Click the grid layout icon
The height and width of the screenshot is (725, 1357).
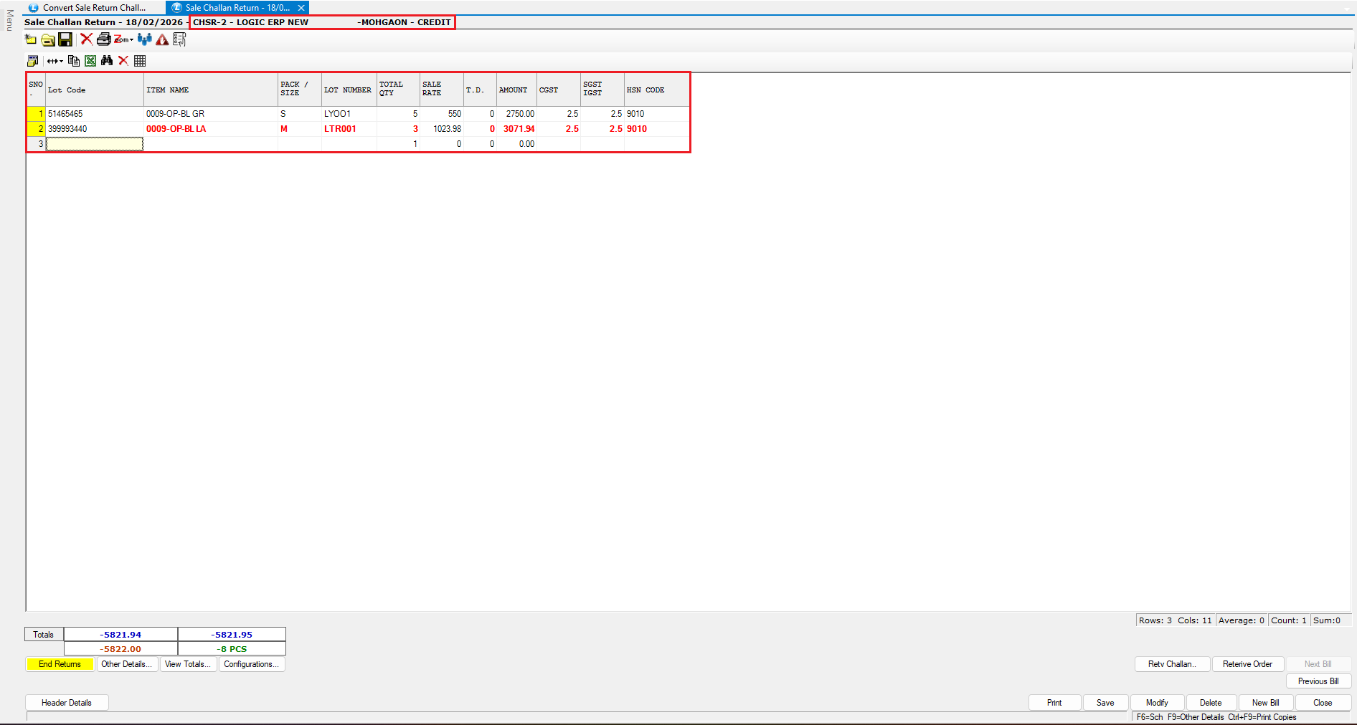(140, 61)
